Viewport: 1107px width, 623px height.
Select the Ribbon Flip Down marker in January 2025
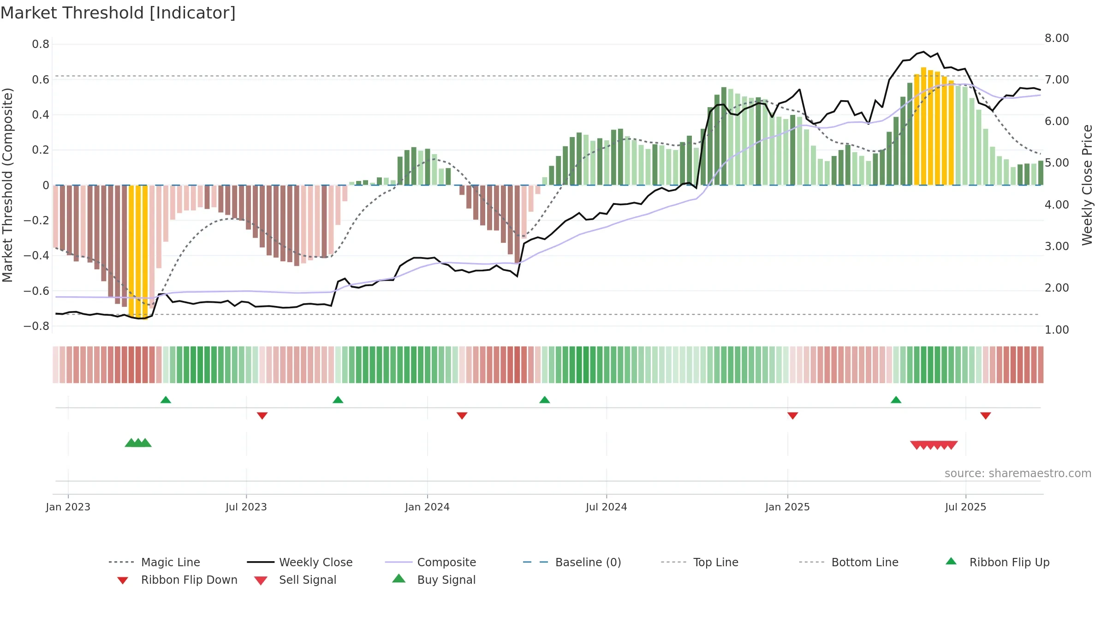point(792,416)
